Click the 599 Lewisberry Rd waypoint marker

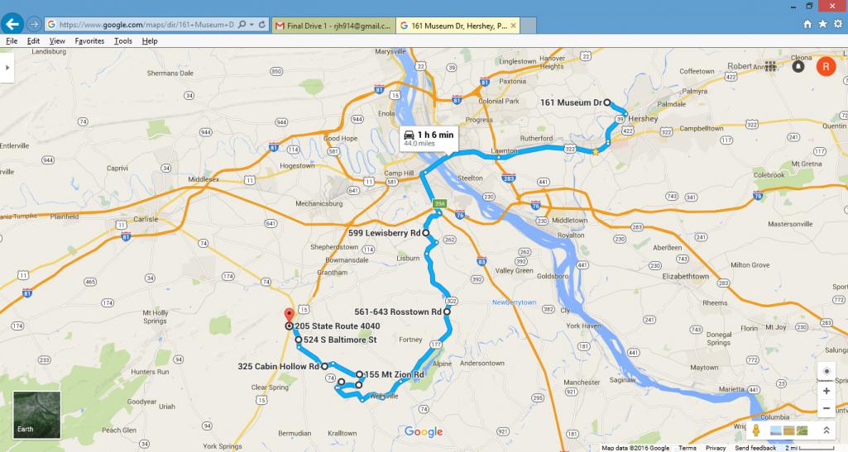(x=425, y=233)
